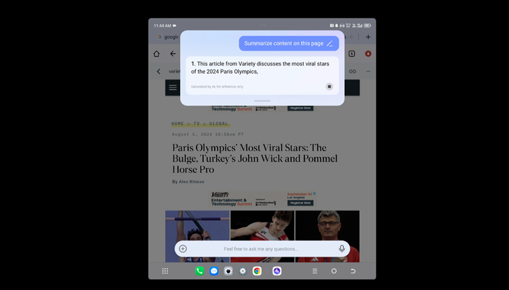Tap the plus icon in the question bar

[x=183, y=249]
